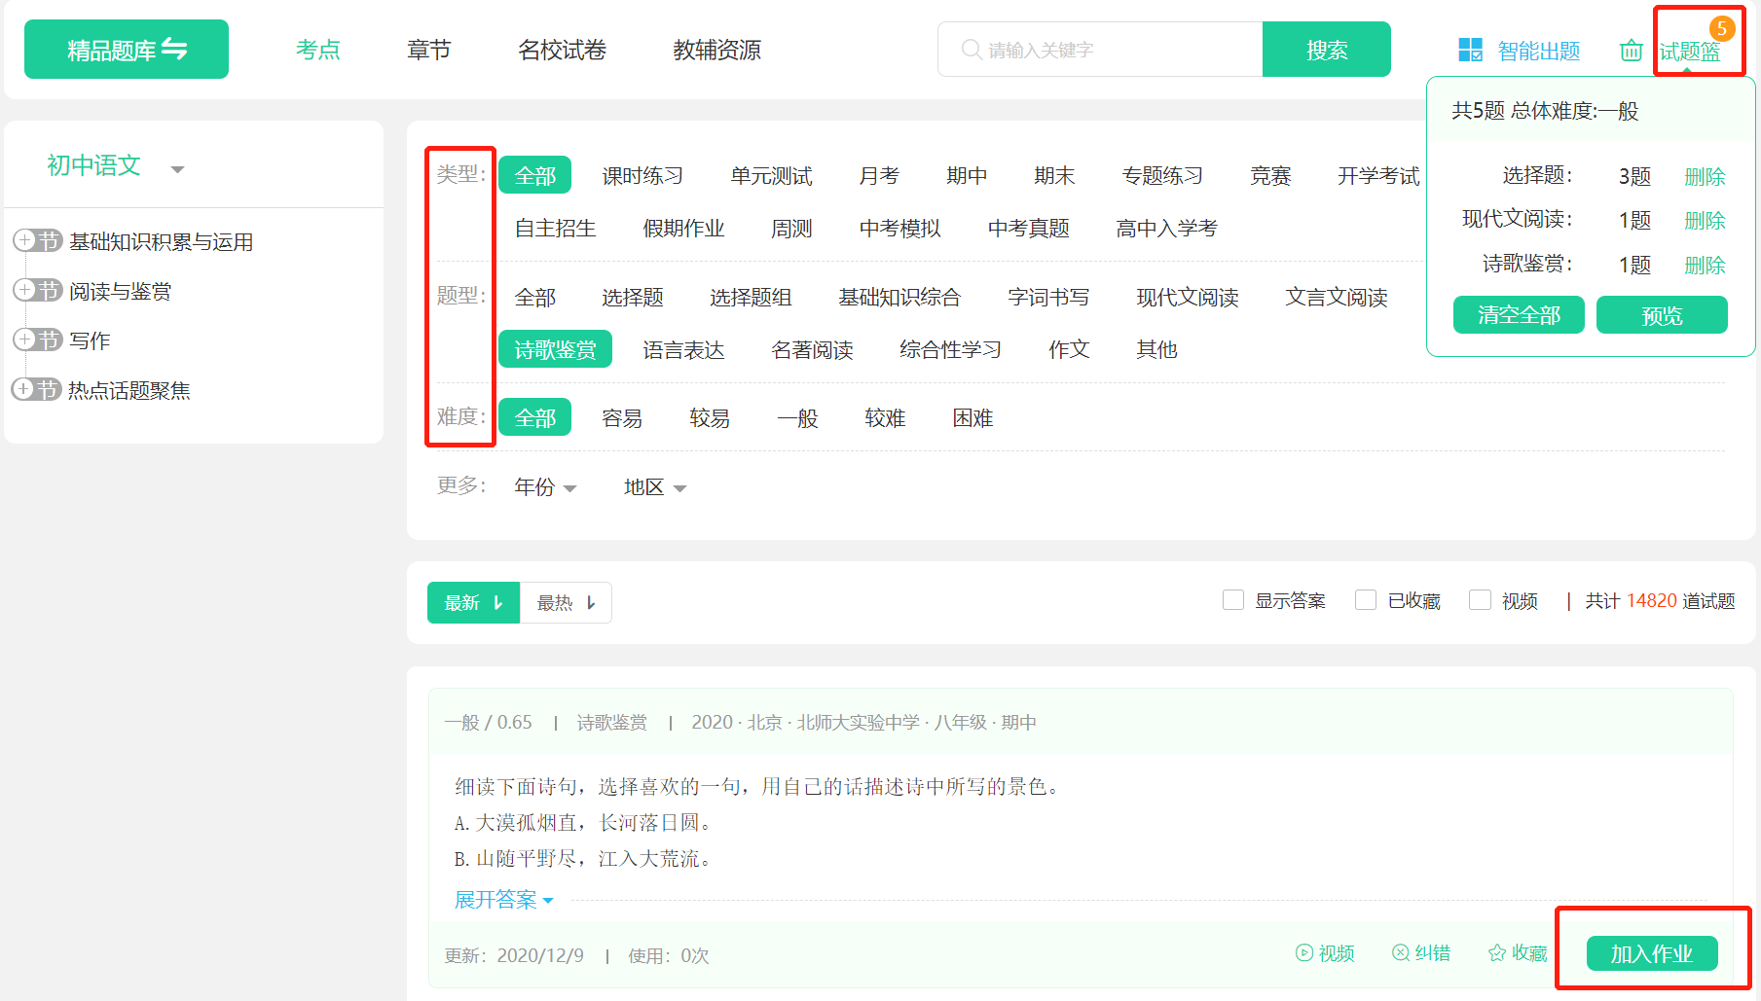The height and width of the screenshot is (1001, 1761).
Task: Click the 加入作业 button
Action: tap(1652, 953)
